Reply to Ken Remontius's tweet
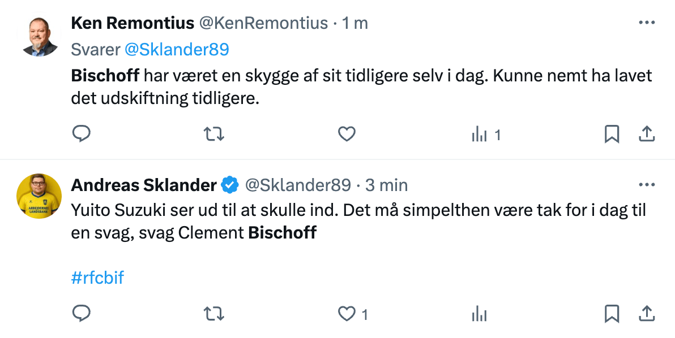Screen dimensions: 675x338 point(81,134)
